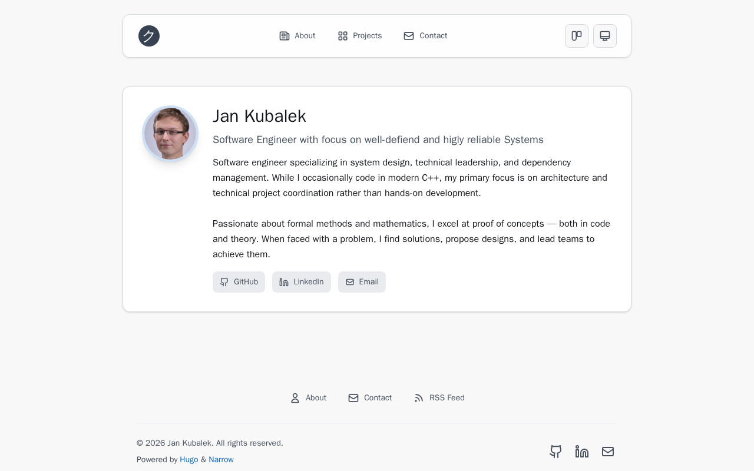Follow the Narrow theme link
This screenshot has height=471, width=754.
pos(221,460)
